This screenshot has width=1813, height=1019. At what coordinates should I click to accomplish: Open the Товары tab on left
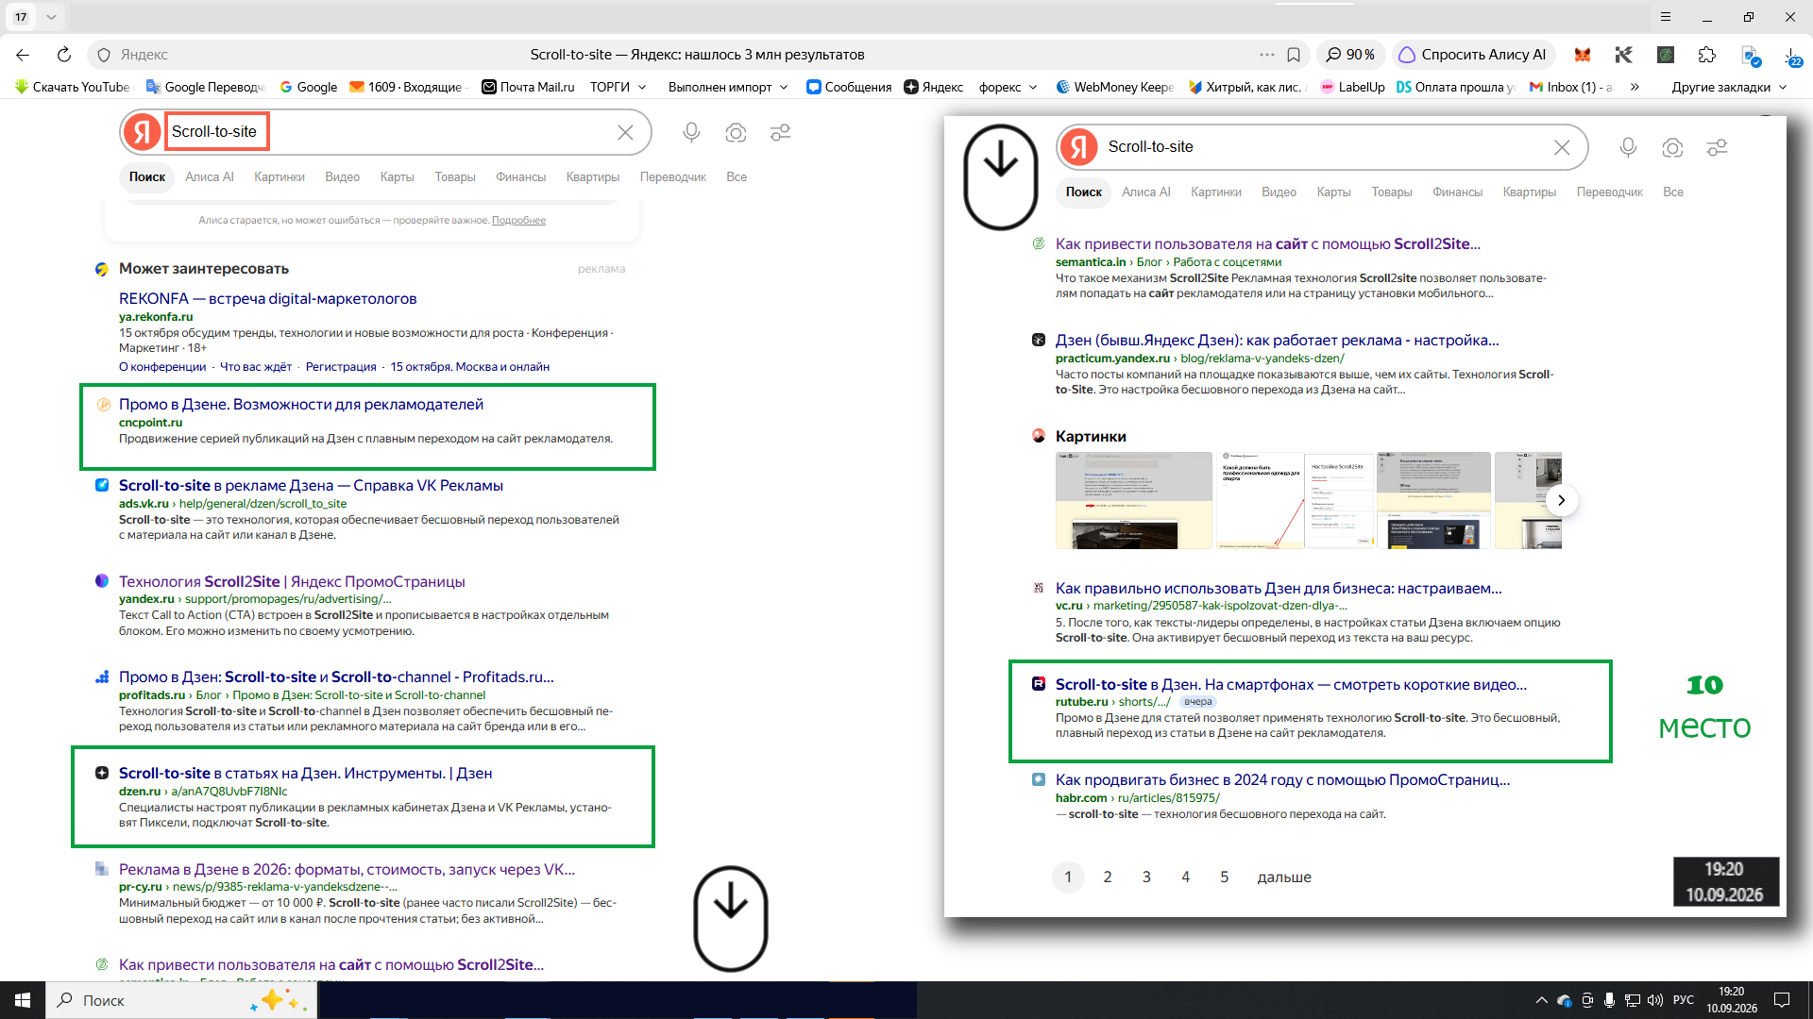pyautogui.click(x=454, y=176)
